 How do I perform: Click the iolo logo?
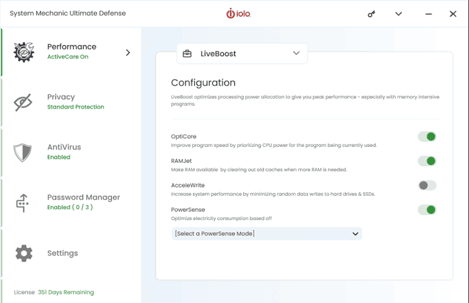240,13
